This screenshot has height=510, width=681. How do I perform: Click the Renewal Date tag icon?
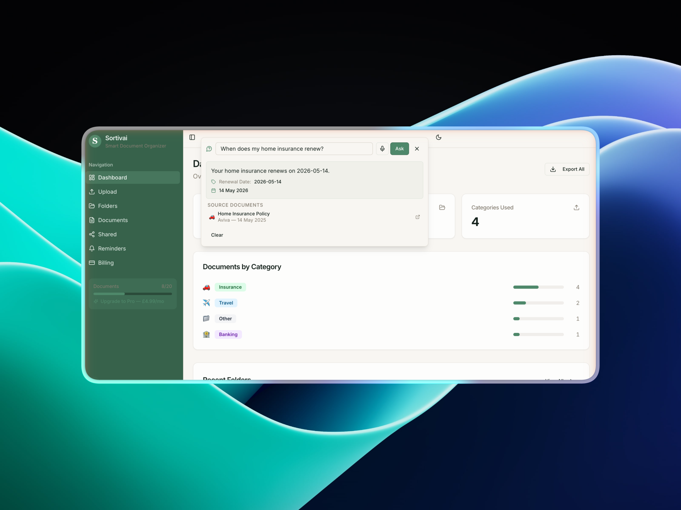214,182
